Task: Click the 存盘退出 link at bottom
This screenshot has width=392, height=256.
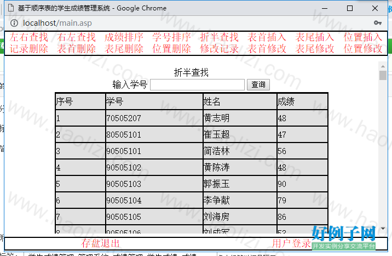Action: coord(100,243)
